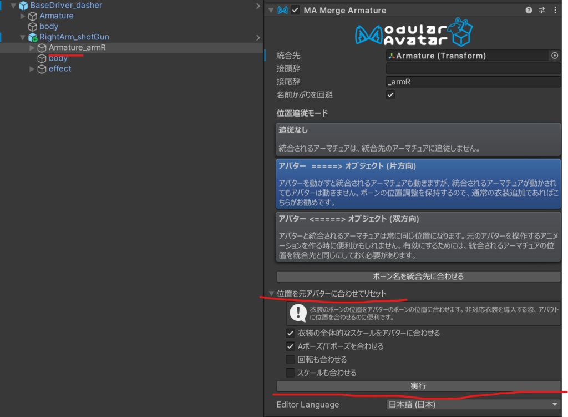Screen dimensions: 568x417
Task: Collapse the BaseDriver_dasher hierarchy arrow
Action: [13, 6]
